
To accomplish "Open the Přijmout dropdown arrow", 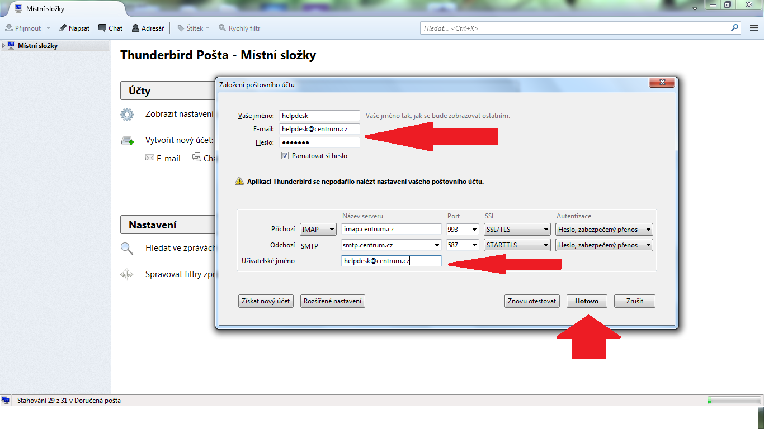I will coord(48,28).
